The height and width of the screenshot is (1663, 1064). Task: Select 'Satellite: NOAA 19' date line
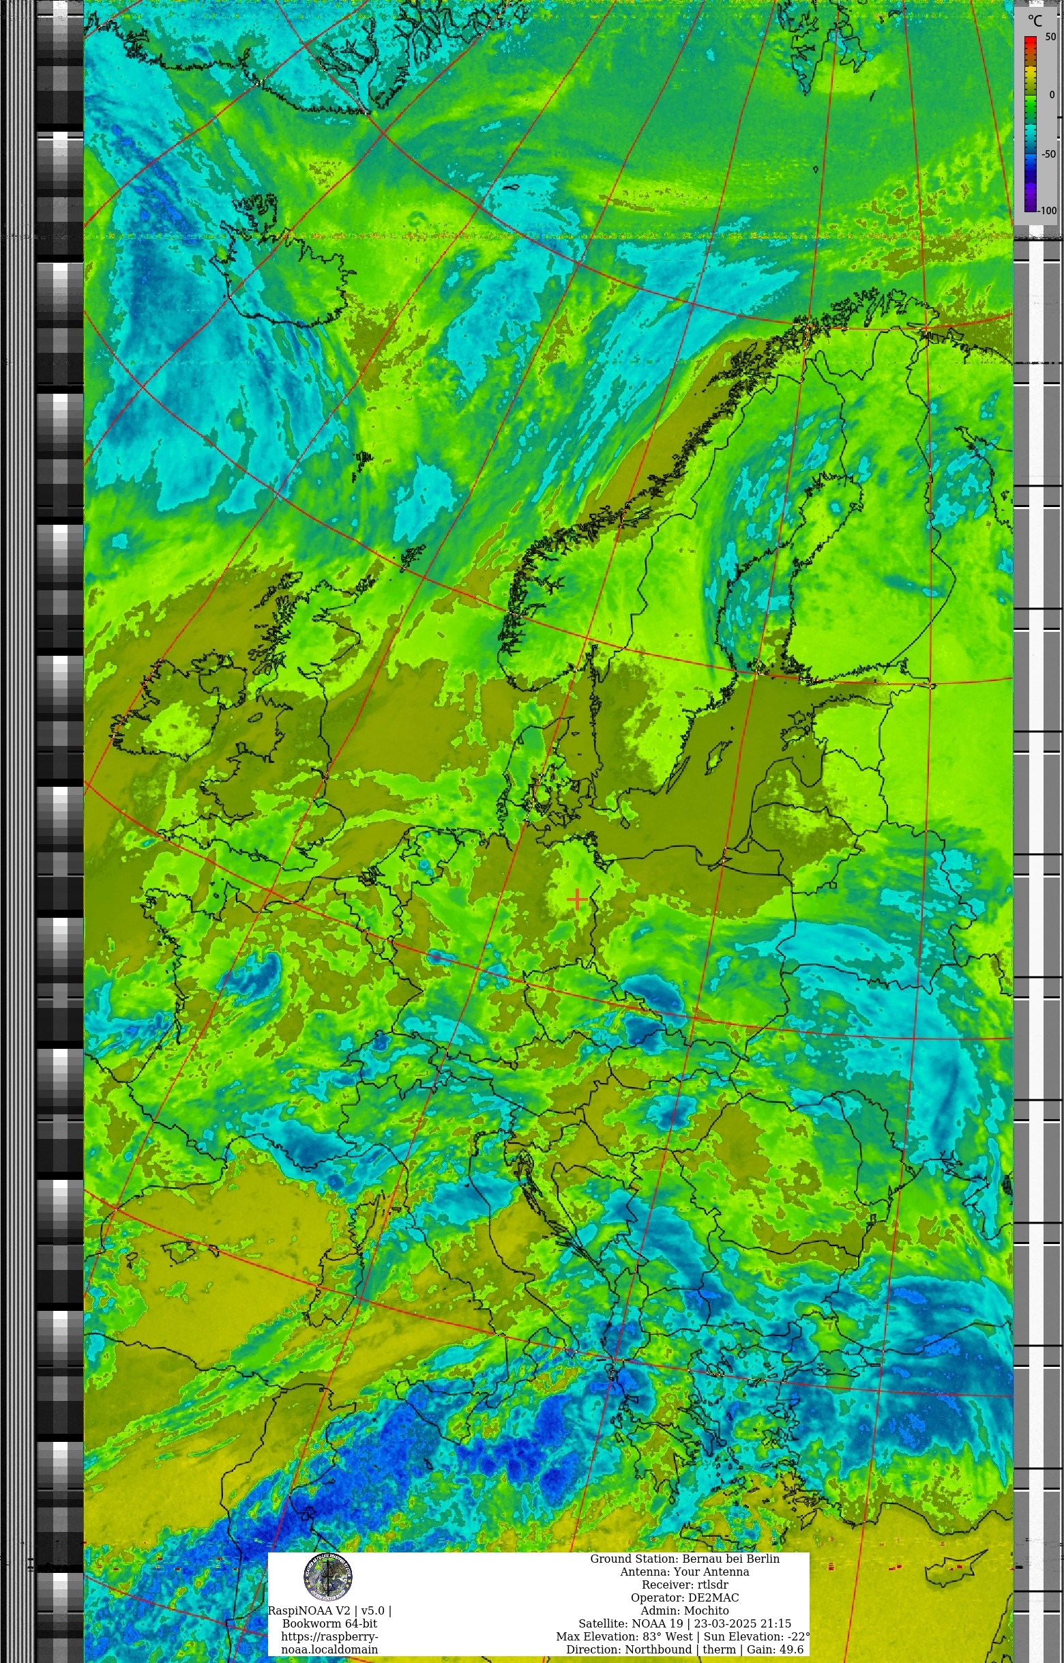(x=685, y=1623)
